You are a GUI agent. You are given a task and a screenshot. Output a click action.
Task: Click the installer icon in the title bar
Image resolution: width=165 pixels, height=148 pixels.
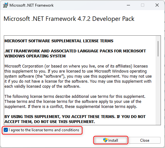point(5,5)
